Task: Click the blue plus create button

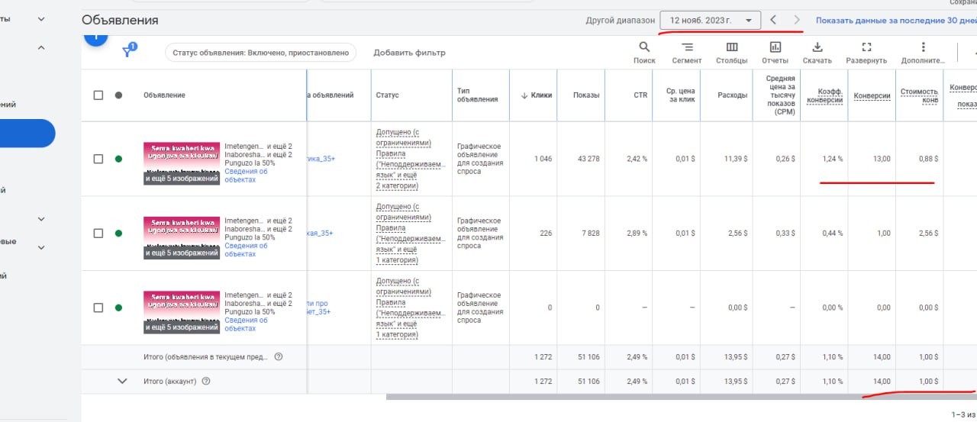Action: [95, 37]
